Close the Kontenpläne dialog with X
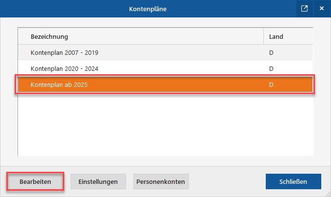This screenshot has height=197, width=331. click(x=322, y=9)
